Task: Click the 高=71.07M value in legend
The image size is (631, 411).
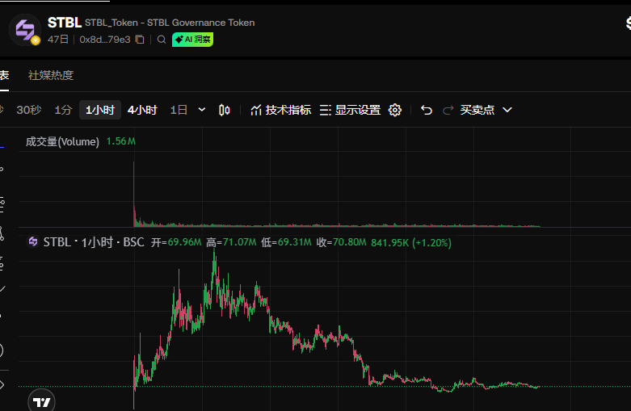Action: tap(231, 242)
